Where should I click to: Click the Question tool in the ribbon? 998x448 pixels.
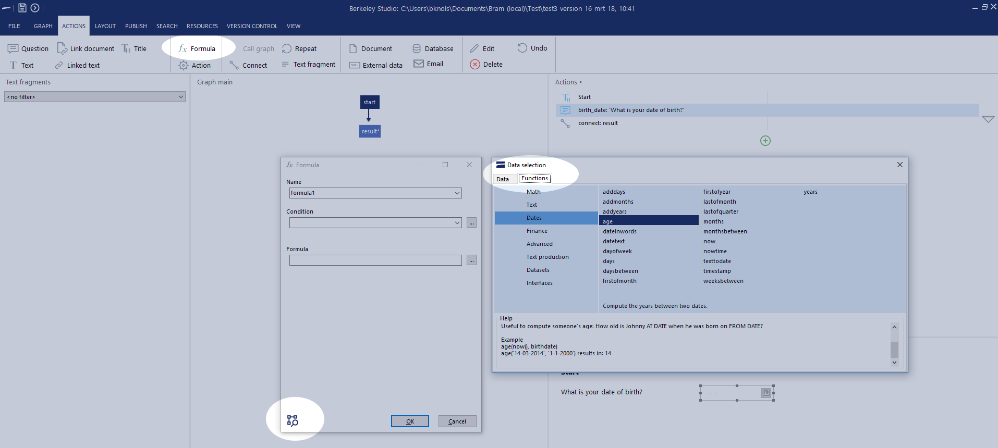click(x=28, y=48)
